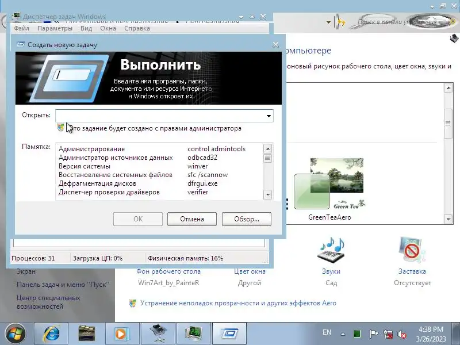Click the green CPU meter tray icon
Viewport: 460px width, 345px height.
tap(357, 334)
